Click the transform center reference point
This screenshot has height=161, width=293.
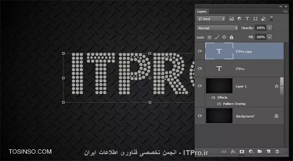[x=150, y=78]
